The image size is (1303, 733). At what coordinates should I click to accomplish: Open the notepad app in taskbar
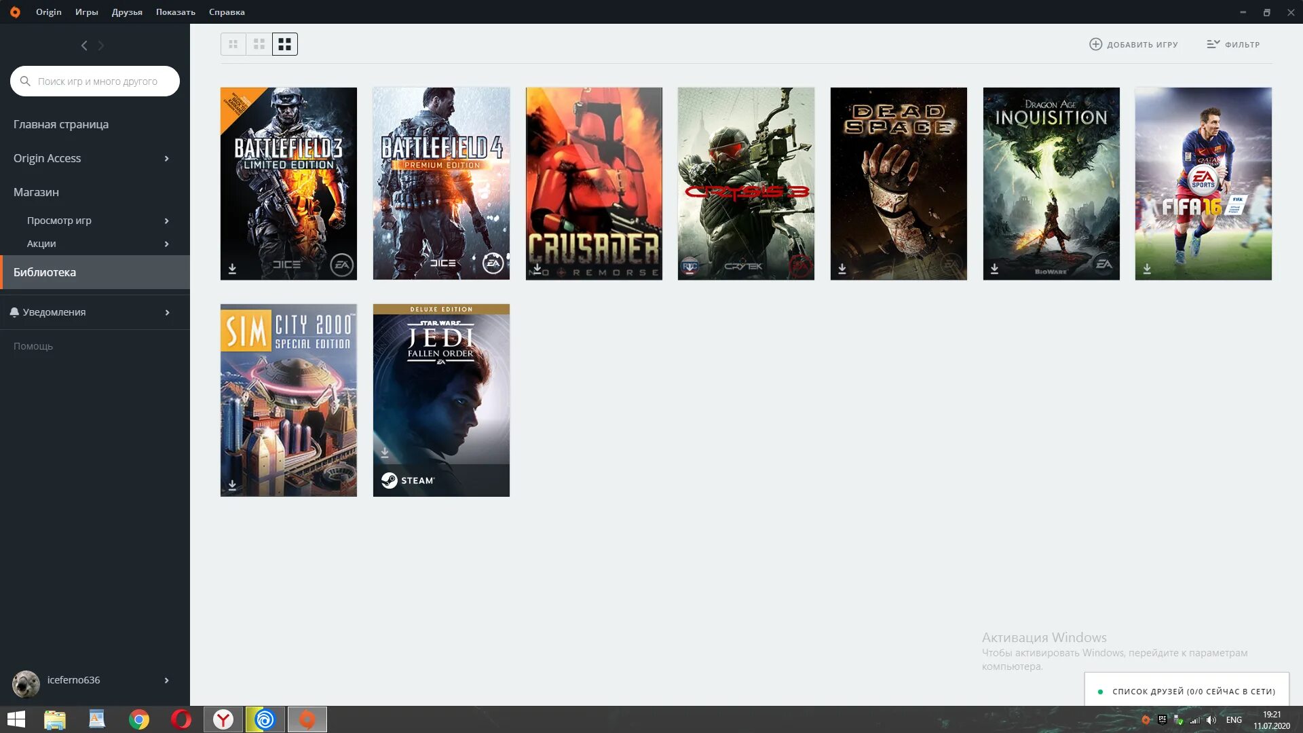[x=97, y=719]
